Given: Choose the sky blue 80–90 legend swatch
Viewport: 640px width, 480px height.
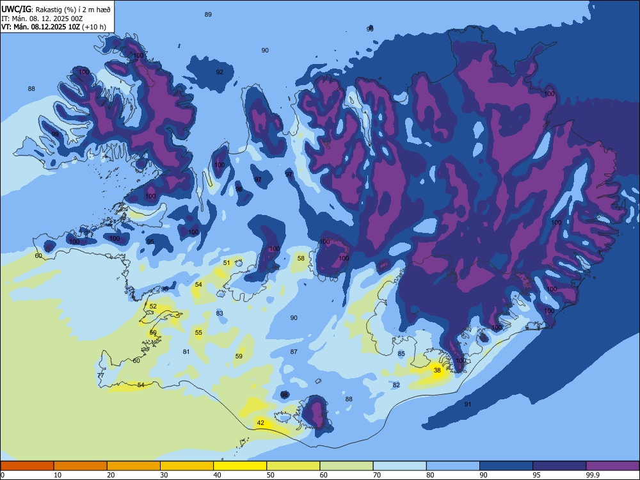Looking at the screenshot, I should 453,466.
